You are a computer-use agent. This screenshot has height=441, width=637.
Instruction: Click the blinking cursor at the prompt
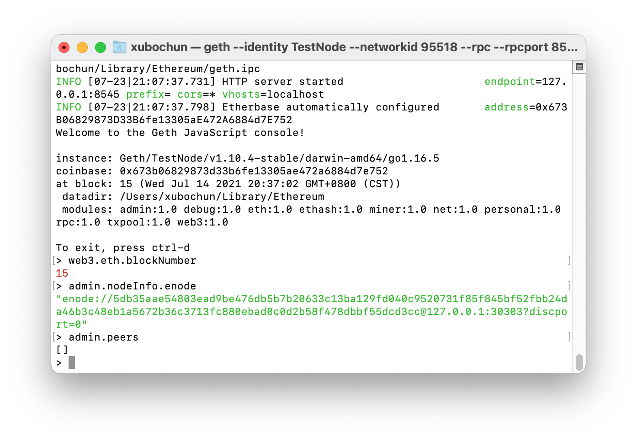point(72,362)
